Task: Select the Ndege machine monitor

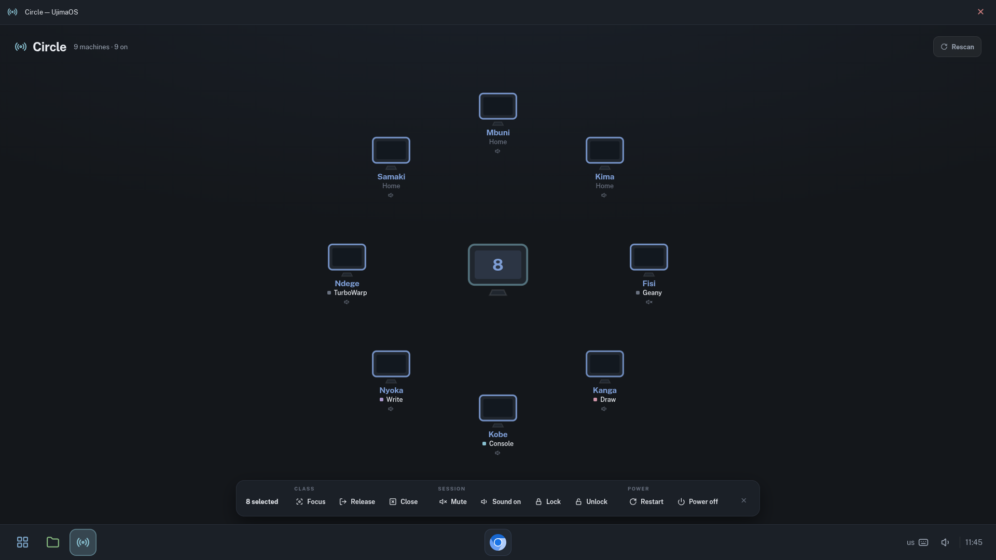Action: [x=347, y=257]
